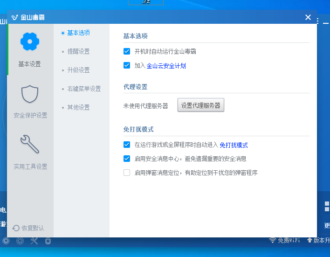The width and height of the screenshot is (330, 257).
Task: Select 提醒设置 in submenu
Action: click(78, 51)
